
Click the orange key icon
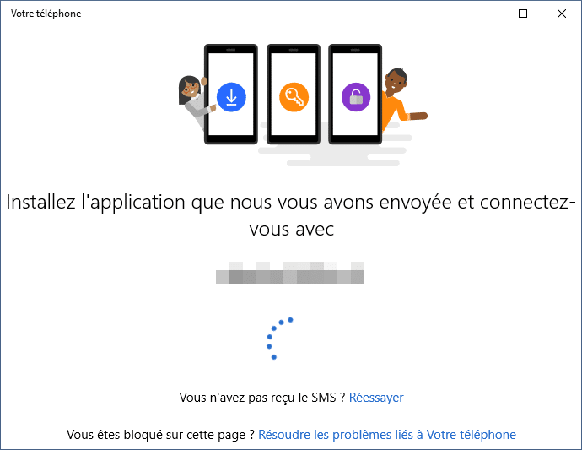(294, 97)
